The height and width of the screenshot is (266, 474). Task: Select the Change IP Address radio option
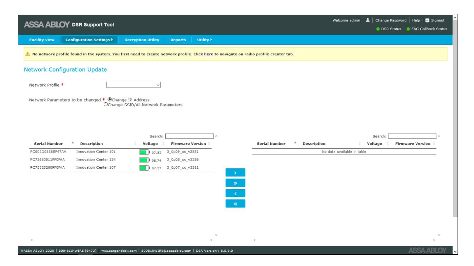(110, 100)
